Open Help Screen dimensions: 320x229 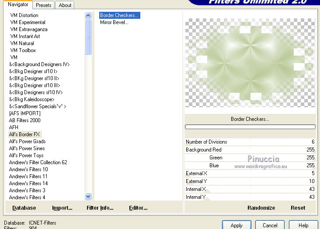[x=303, y=225]
